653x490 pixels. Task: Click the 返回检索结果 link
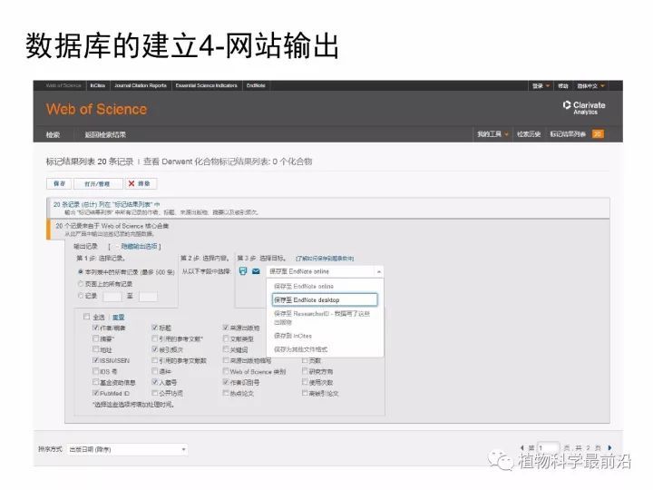105,134
